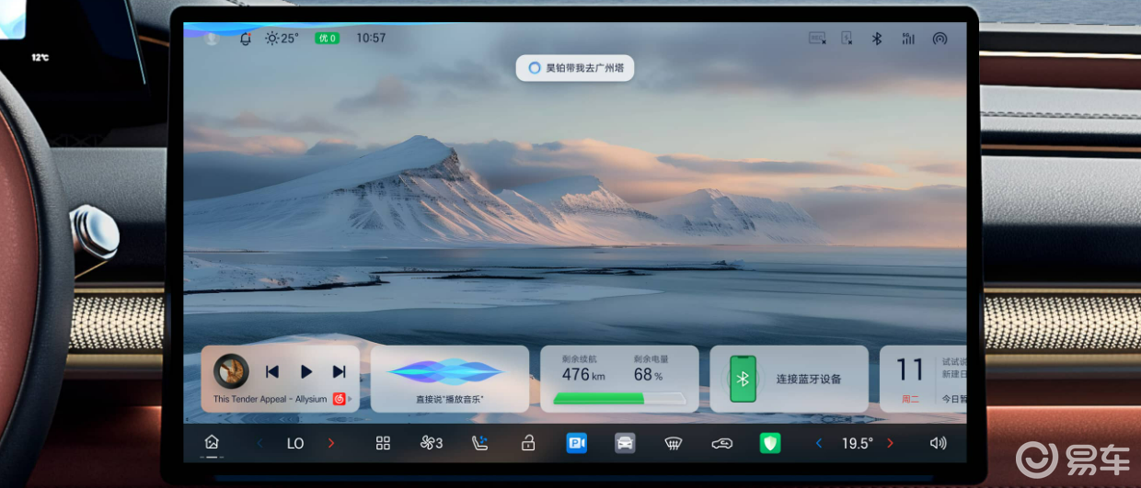
Task: Tap the 10:57 clock
Action: [x=371, y=39]
